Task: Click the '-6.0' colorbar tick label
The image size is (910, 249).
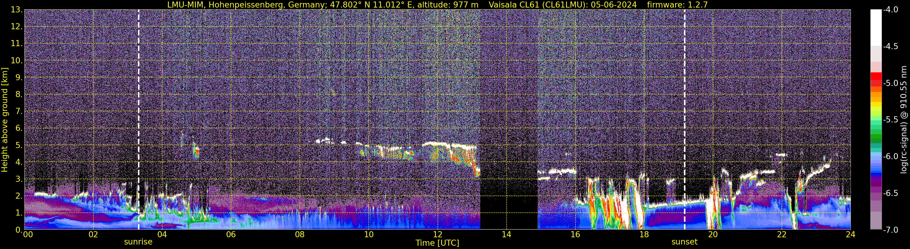Action: click(890, 156)
